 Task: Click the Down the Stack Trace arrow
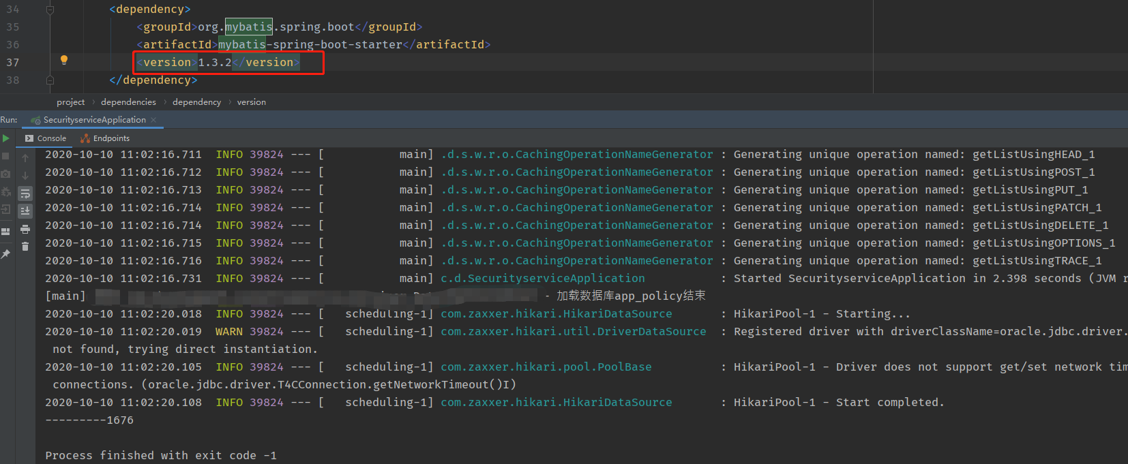[25, 176]
